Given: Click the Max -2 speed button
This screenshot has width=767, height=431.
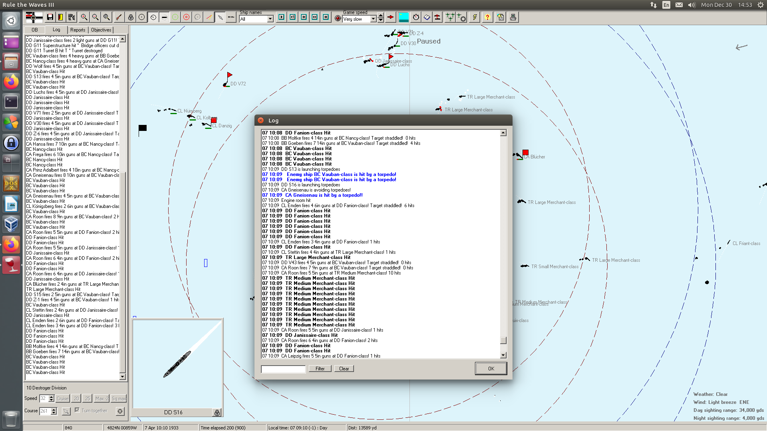Looking at the screenshot, I should point(101,398).
